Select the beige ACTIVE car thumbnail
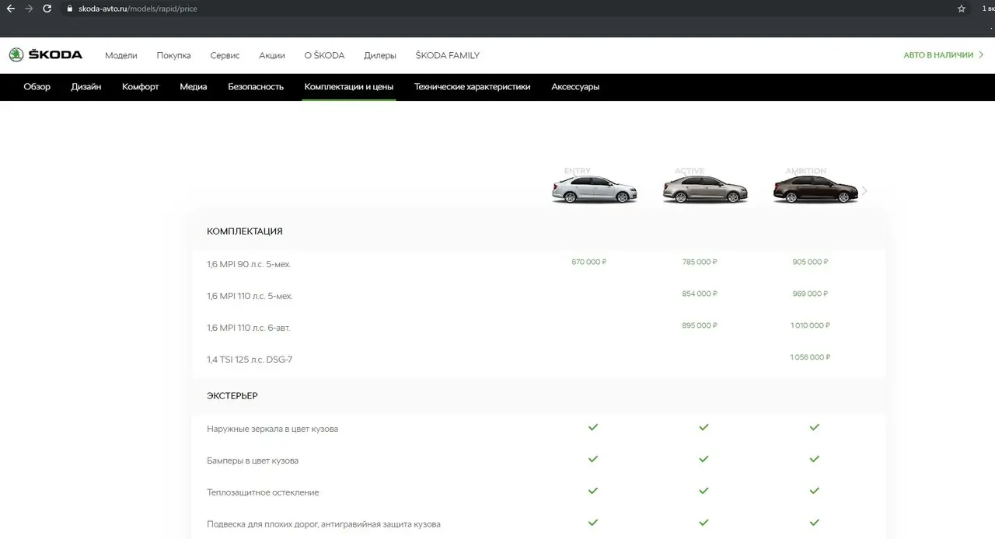The height and width of the screenshot is (539, 995). pos(705,188)
